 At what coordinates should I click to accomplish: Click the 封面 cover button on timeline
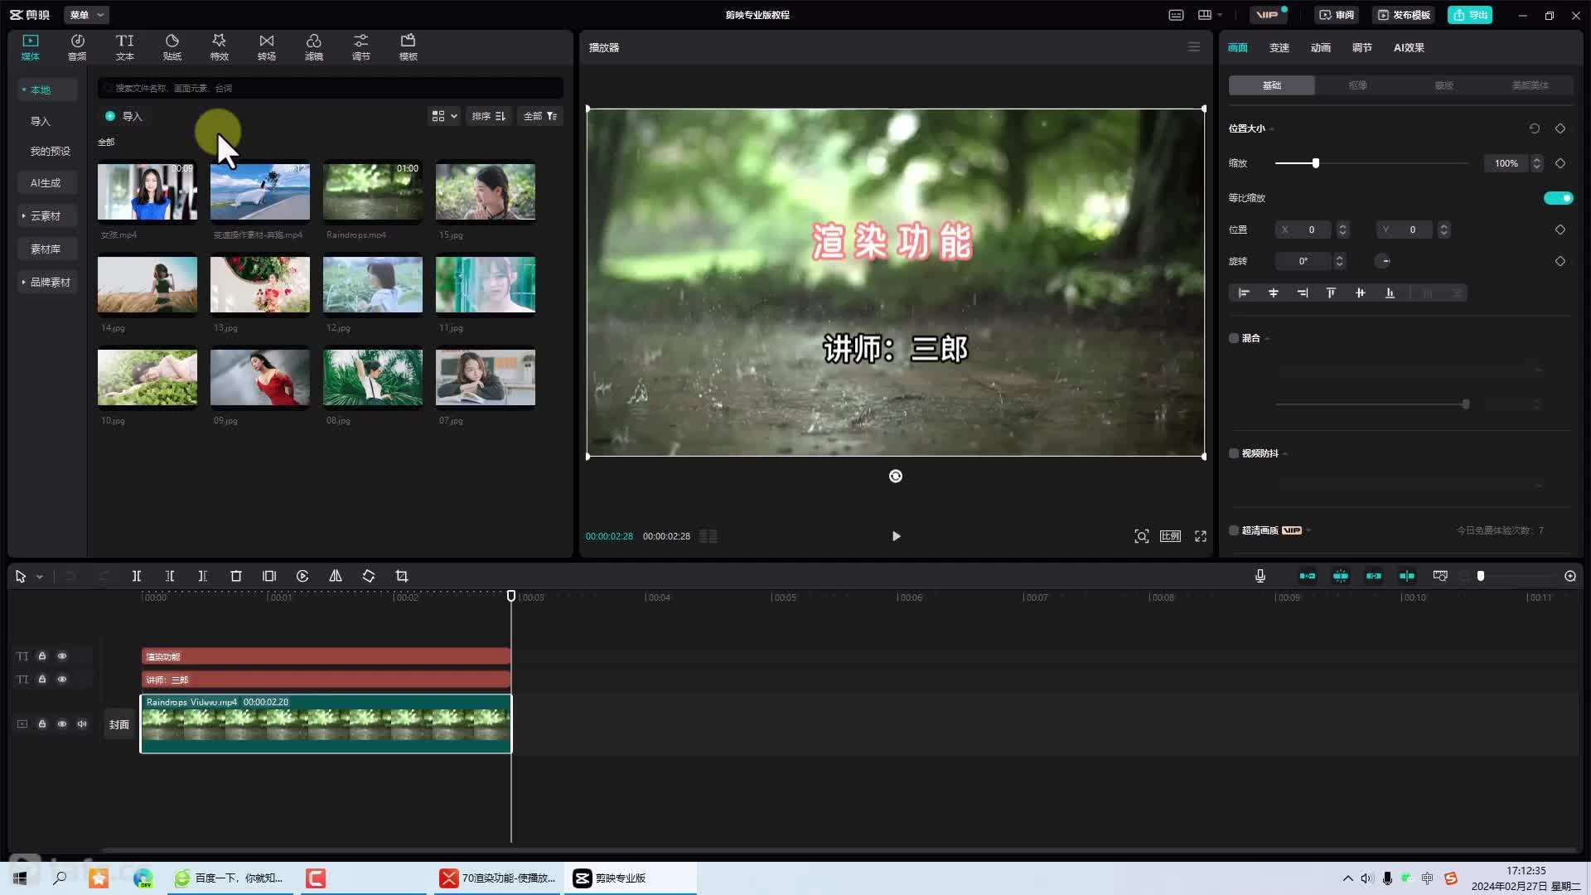pos(119,724)
